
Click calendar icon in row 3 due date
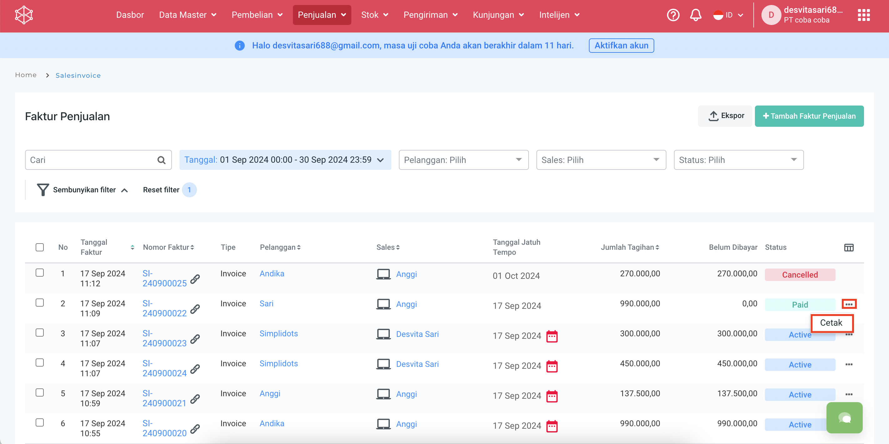click(552, 336)
